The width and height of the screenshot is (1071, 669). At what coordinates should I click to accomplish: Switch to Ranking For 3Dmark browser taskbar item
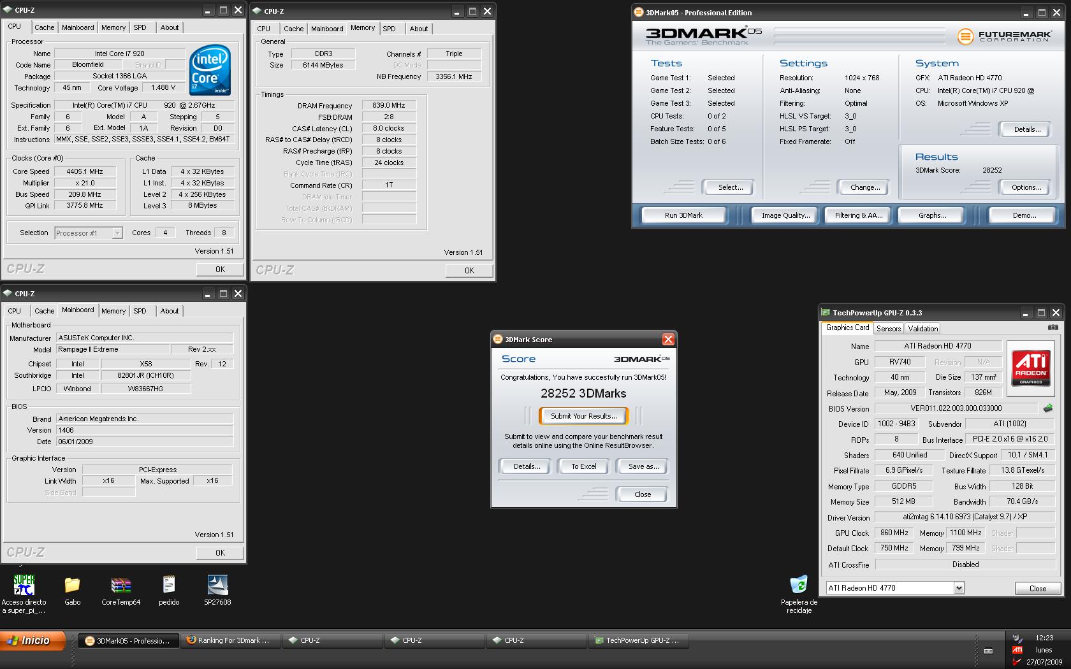tap(231, 641)
